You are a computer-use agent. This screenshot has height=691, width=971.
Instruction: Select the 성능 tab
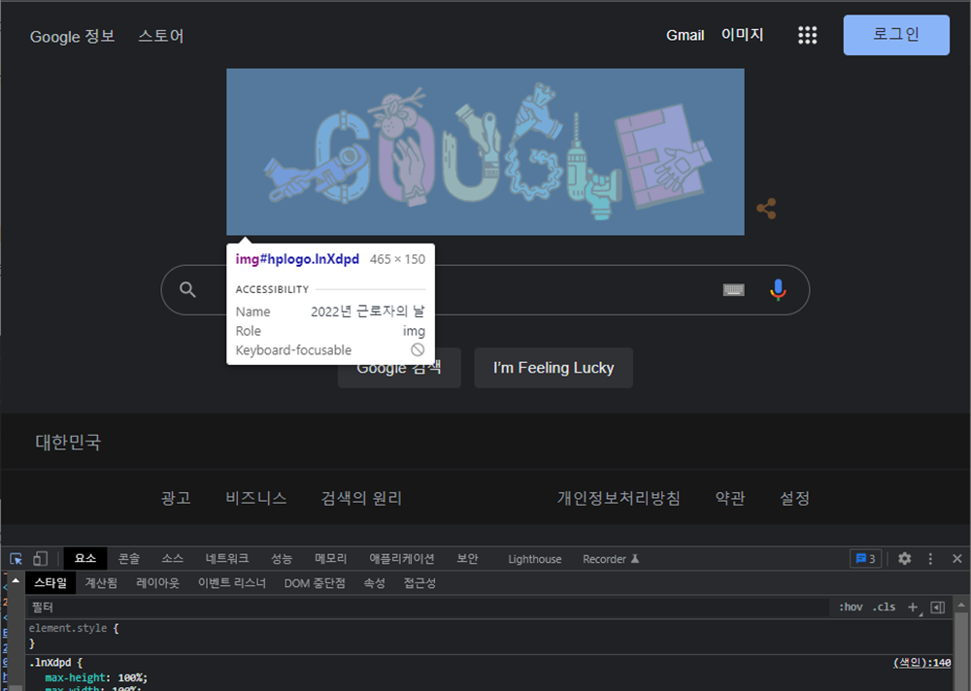[282, 558]
